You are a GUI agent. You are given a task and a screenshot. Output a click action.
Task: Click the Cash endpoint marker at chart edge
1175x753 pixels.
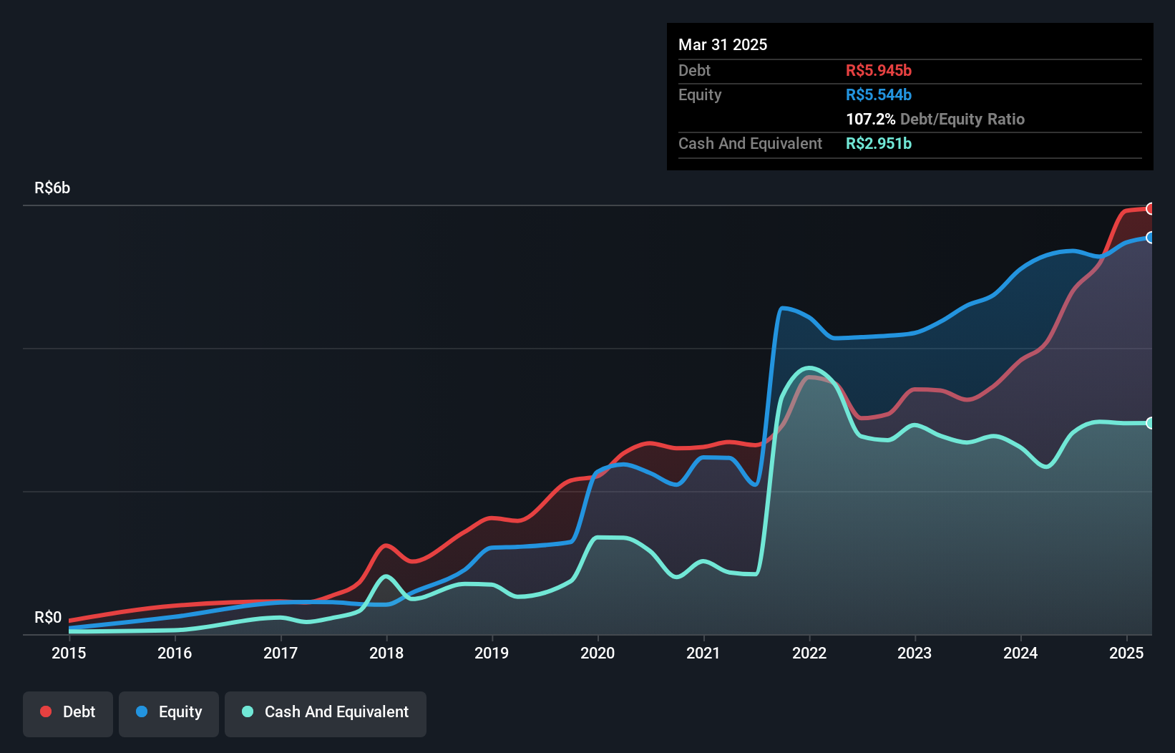[1151, 422]
